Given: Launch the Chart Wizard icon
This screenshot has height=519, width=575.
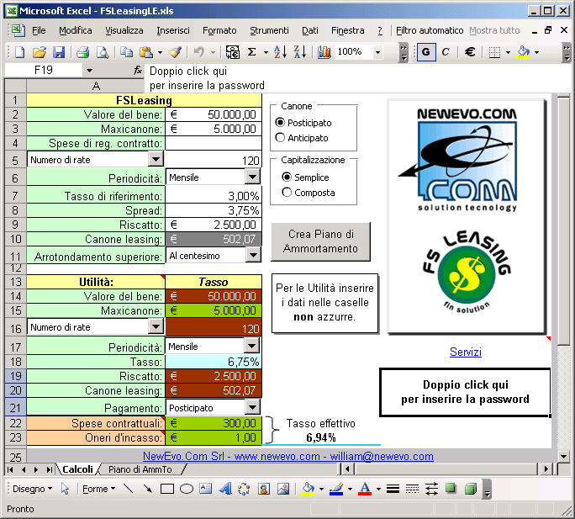Looking at the screenshot, I should [x=324, y=52].
